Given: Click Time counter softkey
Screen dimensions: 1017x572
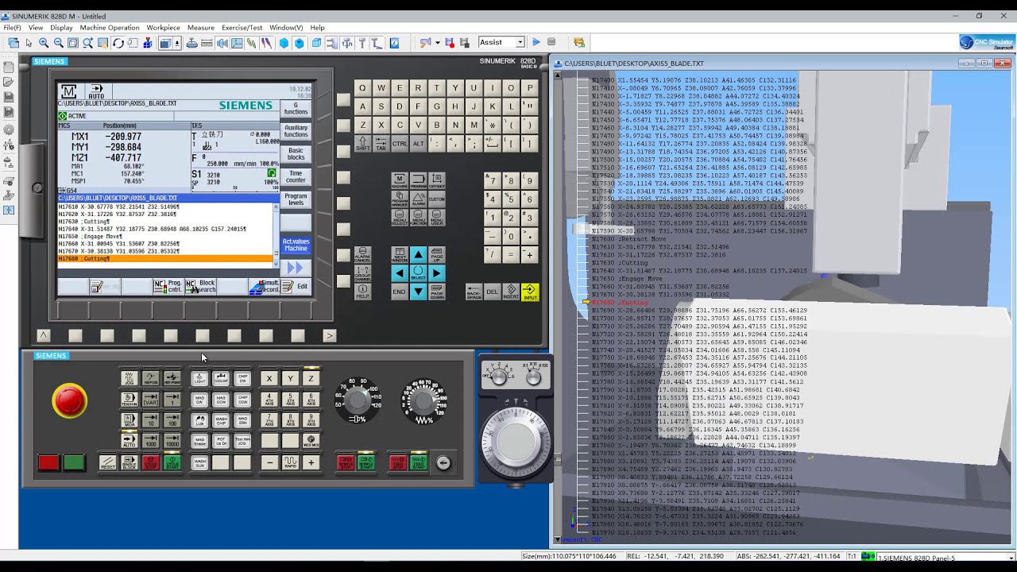Looking at the screenshot, I should click(x=296, y=176).
